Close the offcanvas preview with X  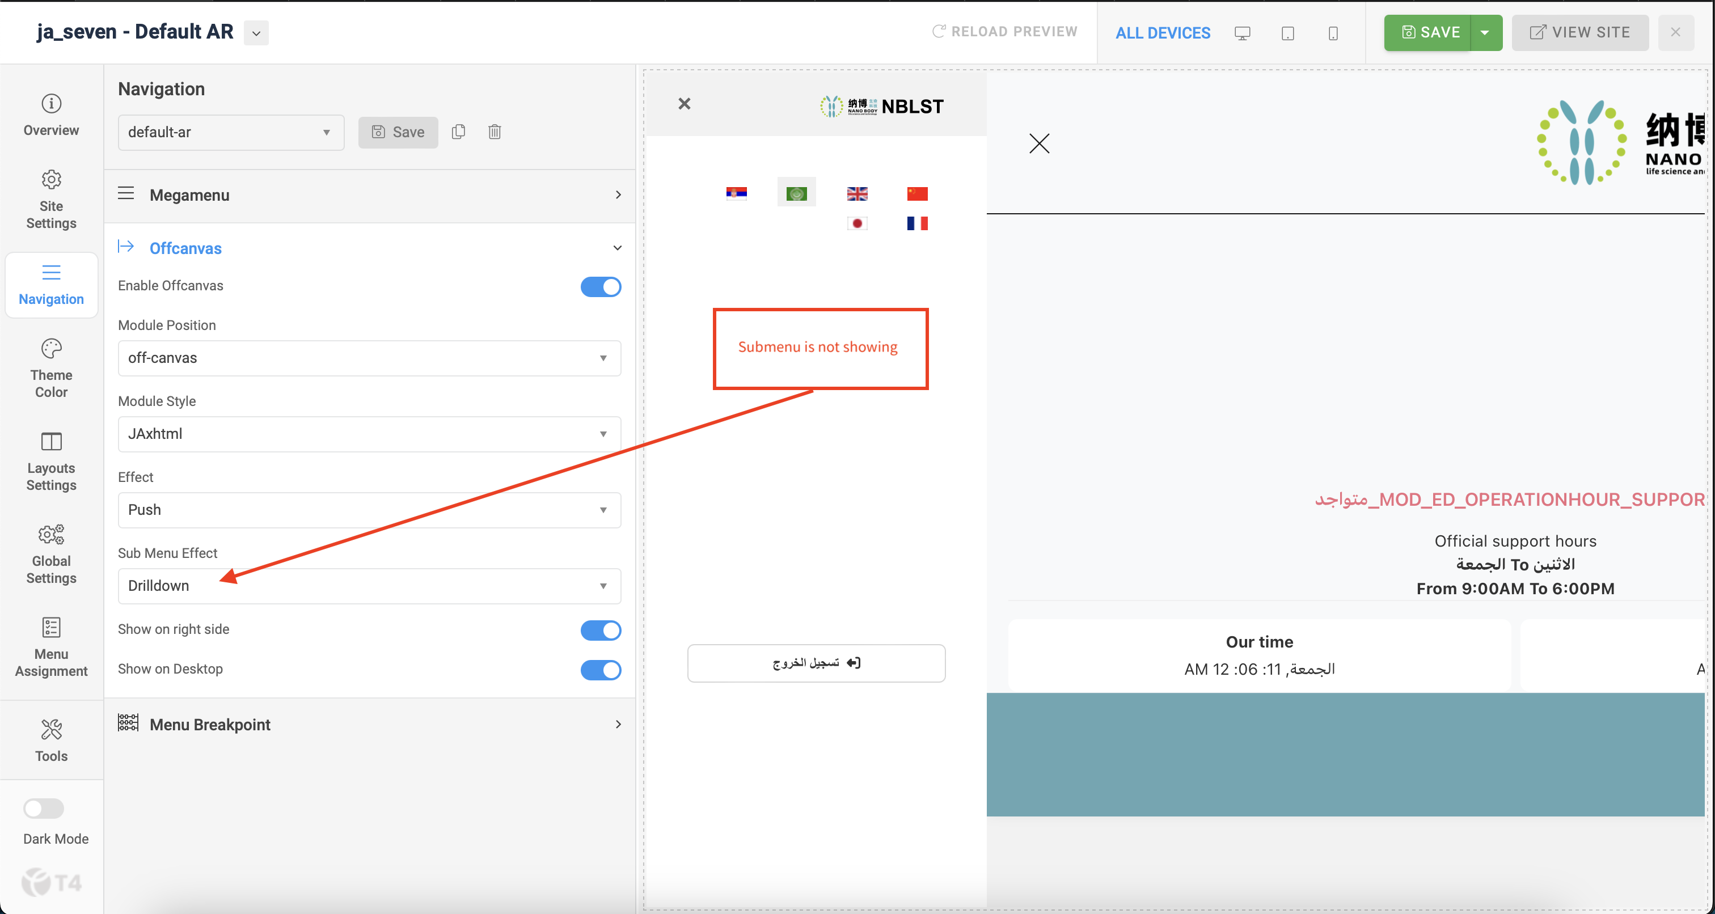tap(685, 104)
